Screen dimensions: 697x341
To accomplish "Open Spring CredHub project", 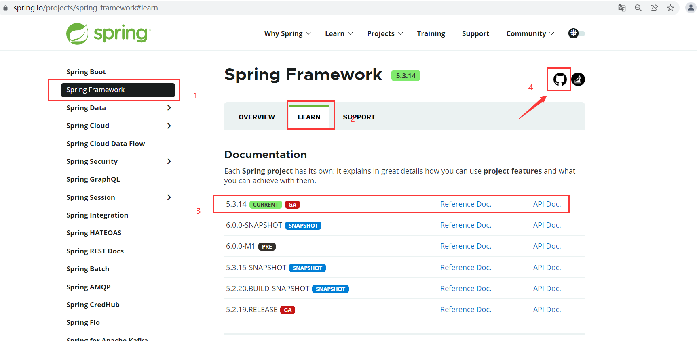I will click(93, 305).
